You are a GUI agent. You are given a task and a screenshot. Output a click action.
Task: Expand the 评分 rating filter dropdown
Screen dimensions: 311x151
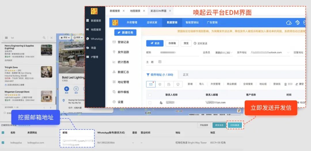tap(65, 38)
